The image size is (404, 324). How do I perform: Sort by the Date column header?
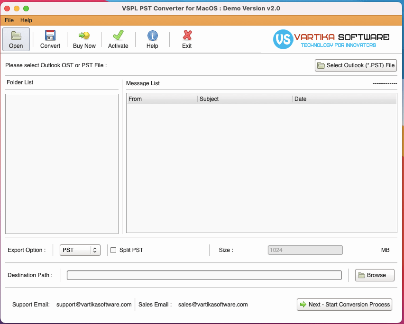tap(344, 99)
